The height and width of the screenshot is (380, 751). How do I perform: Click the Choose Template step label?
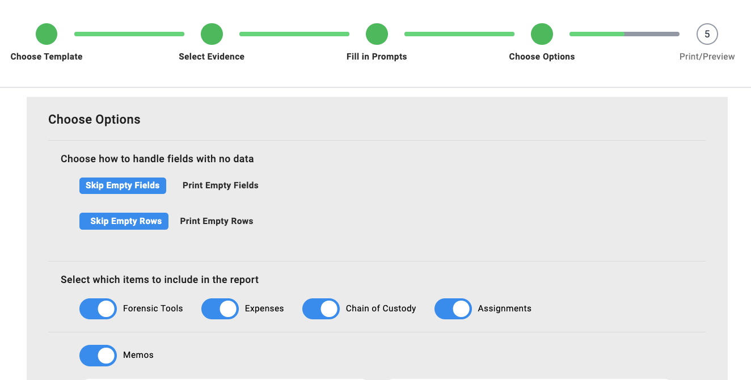tap(47, 57)
